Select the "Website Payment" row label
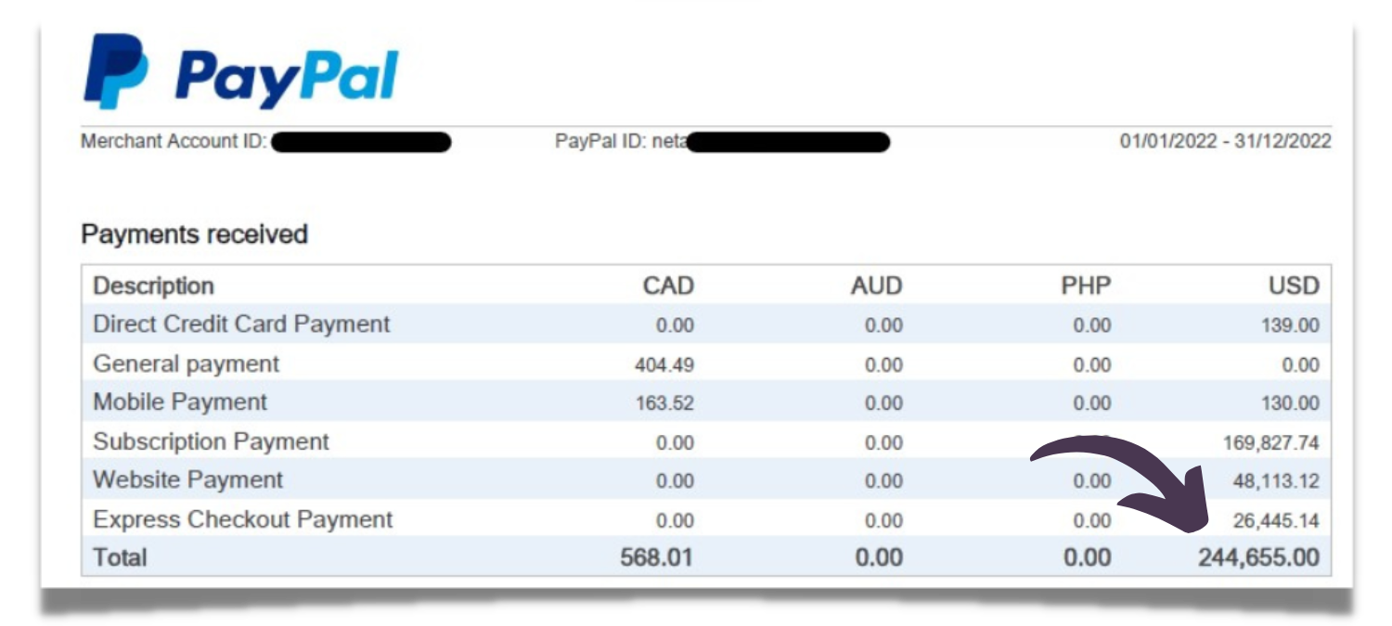The height and width of the screenshot is (626, 1392). (188, 480)
